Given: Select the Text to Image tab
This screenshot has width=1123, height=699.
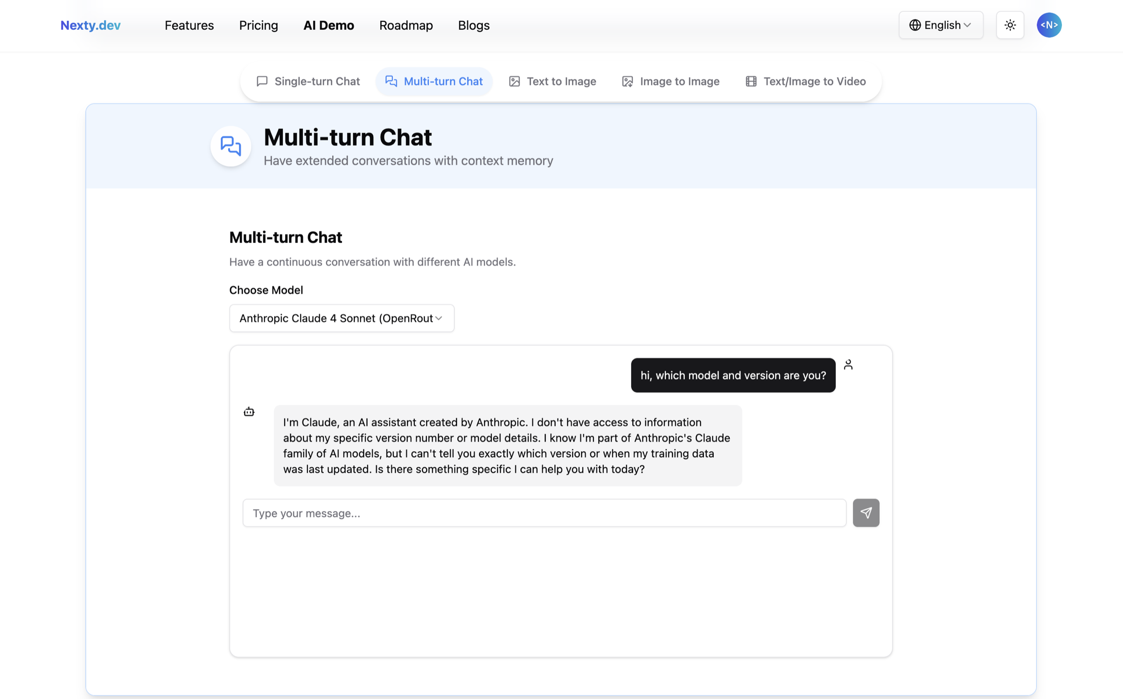Looking at the screenshot, I should (552, 81).
